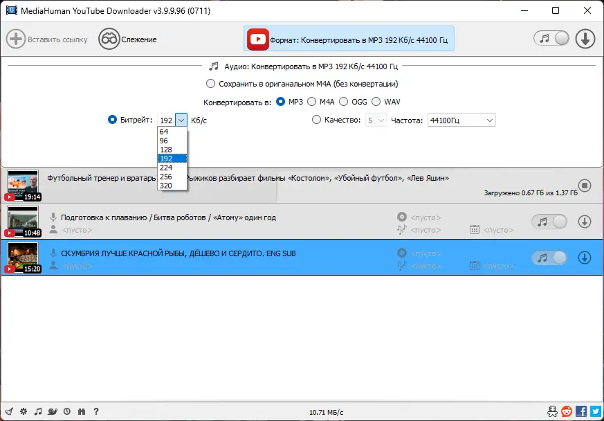Click genre notes icon in Подготовка к плаванию row
Image resolution: width=604 pixels, height=421 pixels.
point(402,230)
